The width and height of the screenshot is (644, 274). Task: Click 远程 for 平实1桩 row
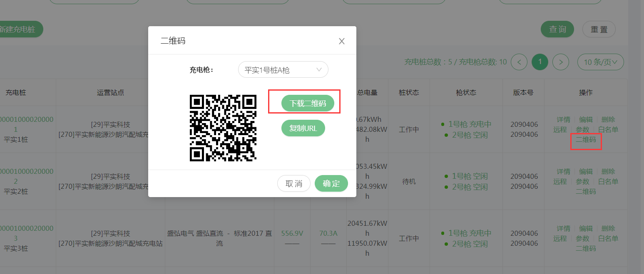tap(560, 130)
